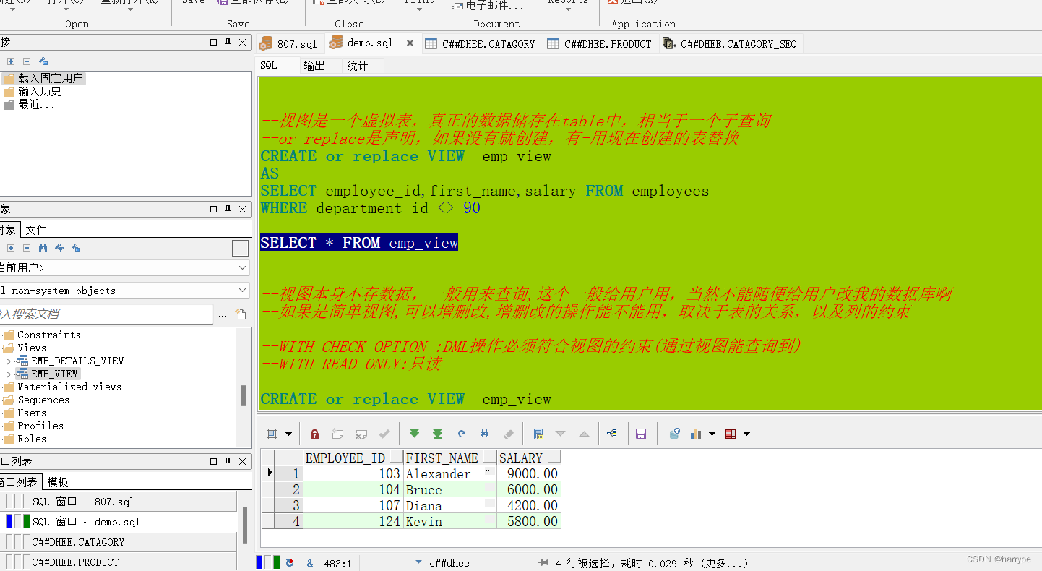This screenshot has height=571, width=1042.
Task: Click the eraser clear icon in results toolbar
Action: point(508,434)
